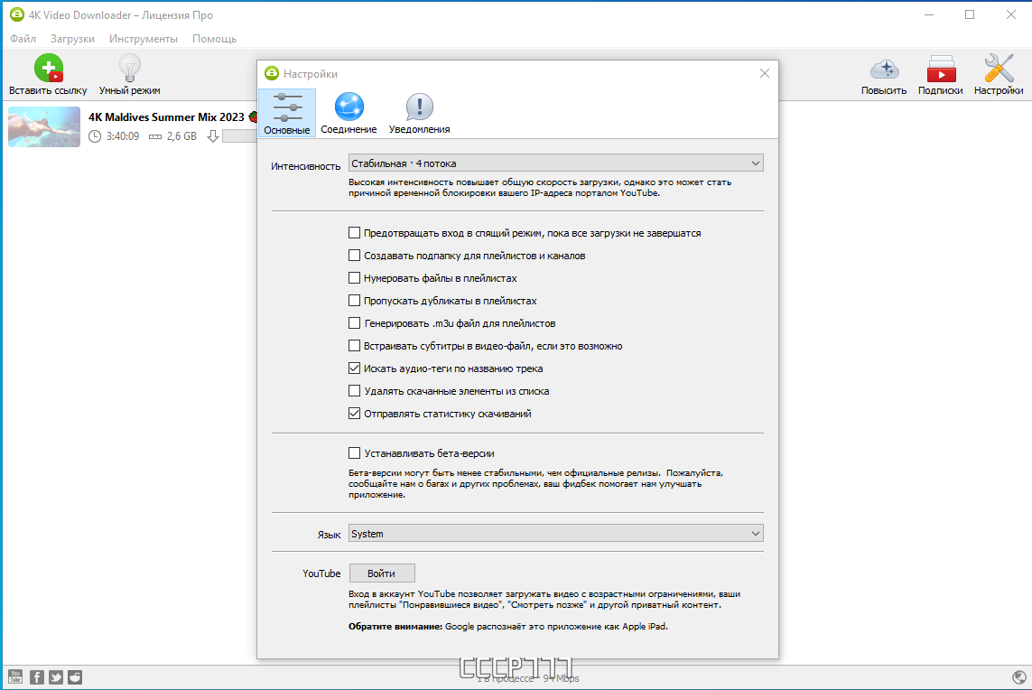Open the Файл menu
This screenshot has height=690, width=1032.
pos(23,39)
